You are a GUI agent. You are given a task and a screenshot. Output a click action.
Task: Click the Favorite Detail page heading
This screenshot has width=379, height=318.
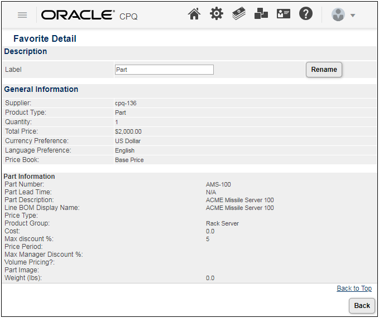pyautogui.click(x=45, y=38)
